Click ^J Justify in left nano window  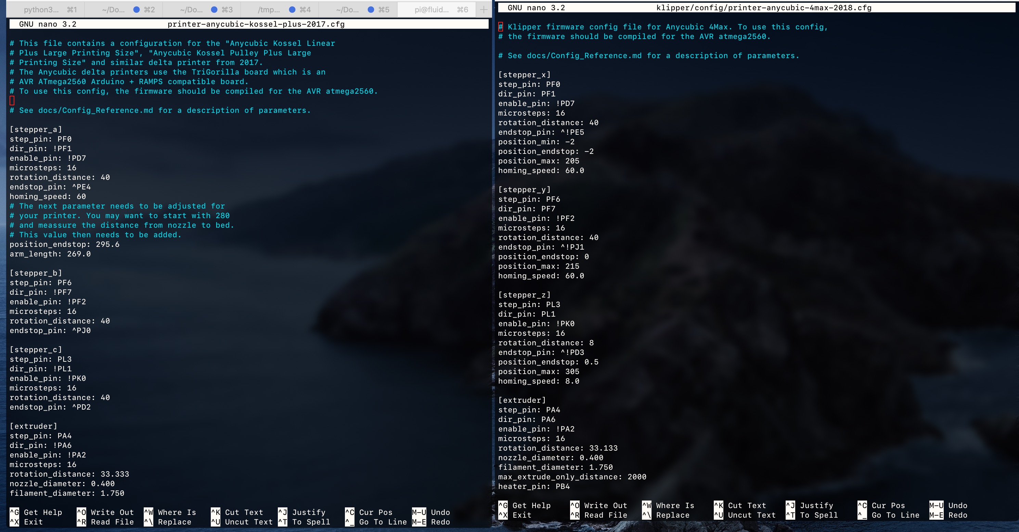click(x=302, y=512)
